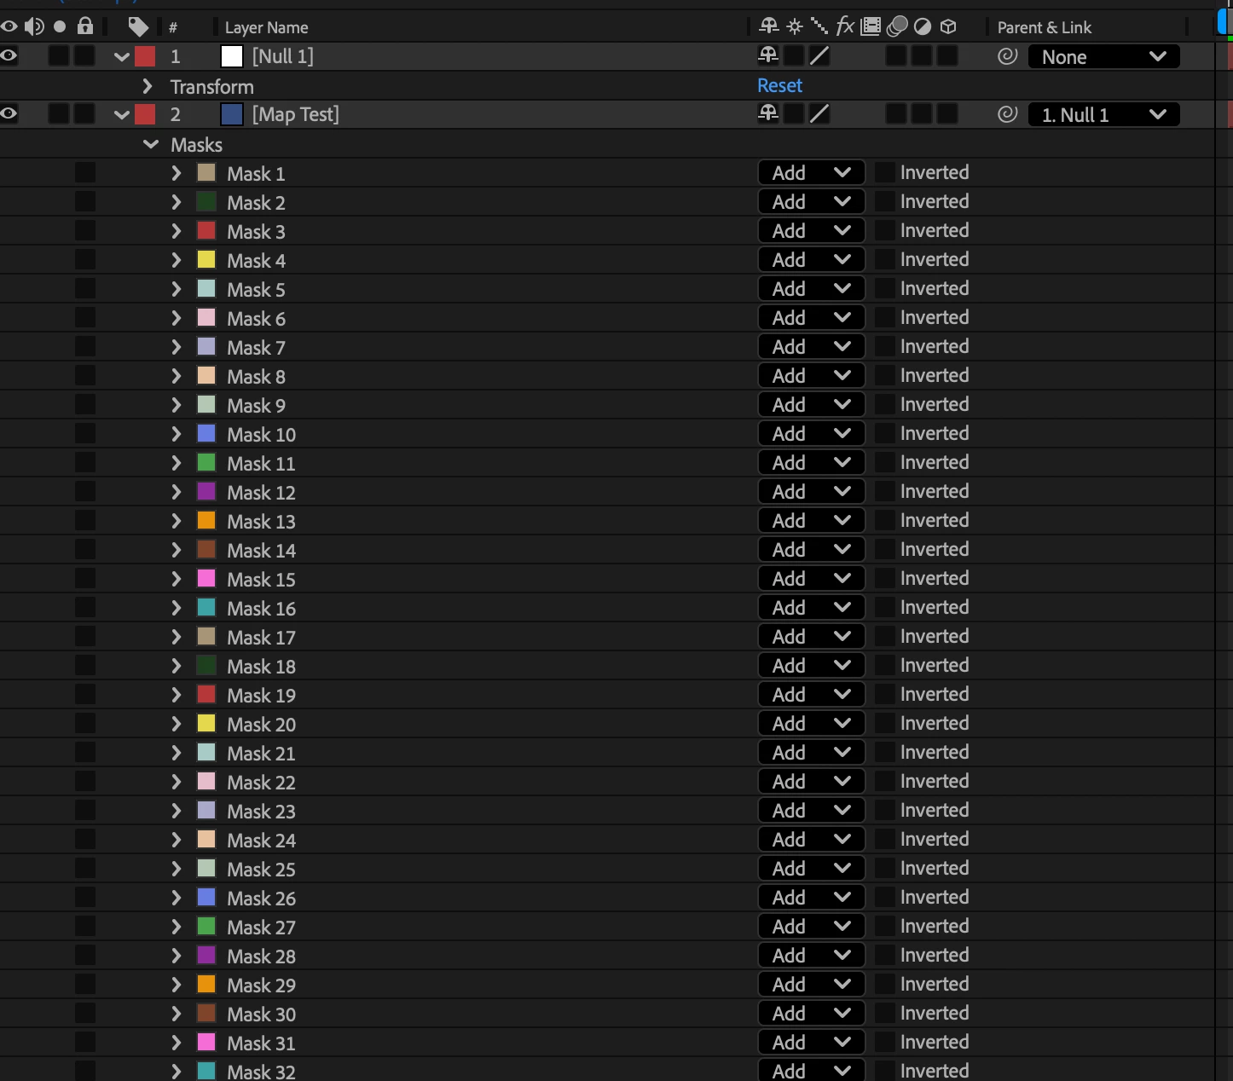Click the Audio speaker column header icon
Viewport: 1233px width, 1081px height.
[x=34, y=27]
